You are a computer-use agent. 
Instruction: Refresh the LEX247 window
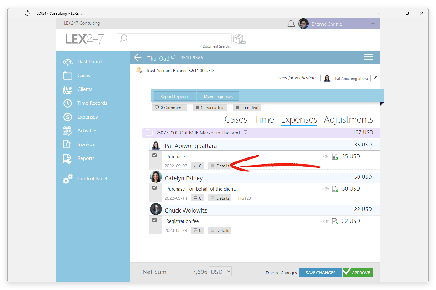point(27,13)
